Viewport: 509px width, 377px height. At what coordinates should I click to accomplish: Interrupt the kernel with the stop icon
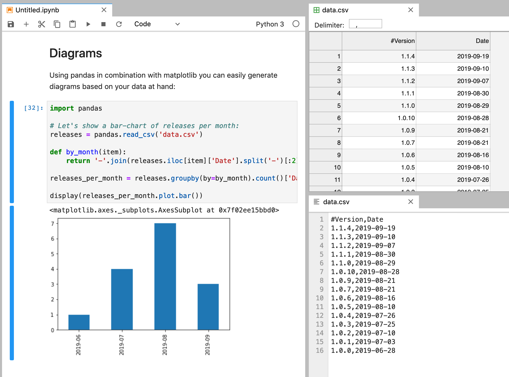point(103,24)
